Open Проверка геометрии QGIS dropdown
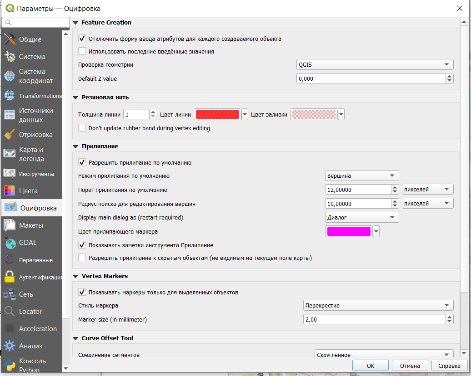Viewport: 471px width, 376px height. click(375, 64)
